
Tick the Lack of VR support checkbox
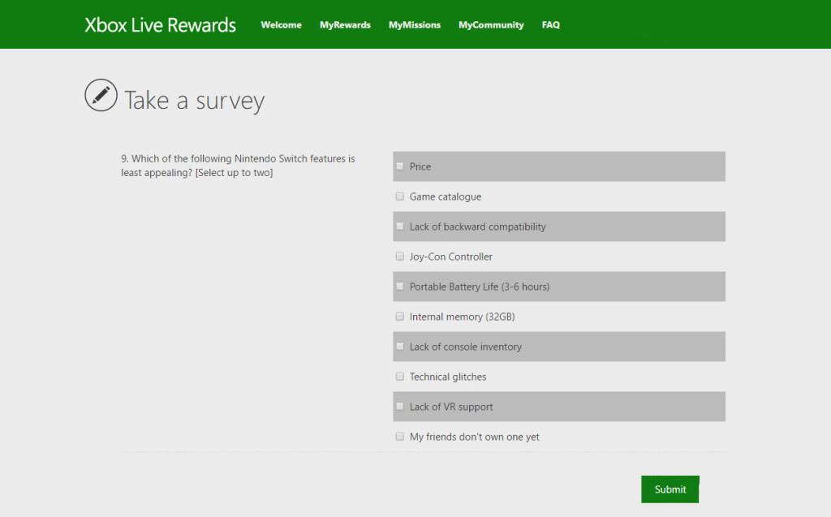click(x=399, y=407)
